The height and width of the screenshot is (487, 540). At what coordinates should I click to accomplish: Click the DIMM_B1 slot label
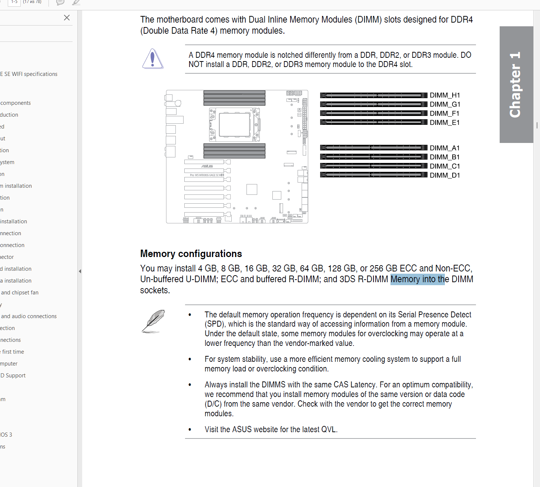tap(445, 157)
